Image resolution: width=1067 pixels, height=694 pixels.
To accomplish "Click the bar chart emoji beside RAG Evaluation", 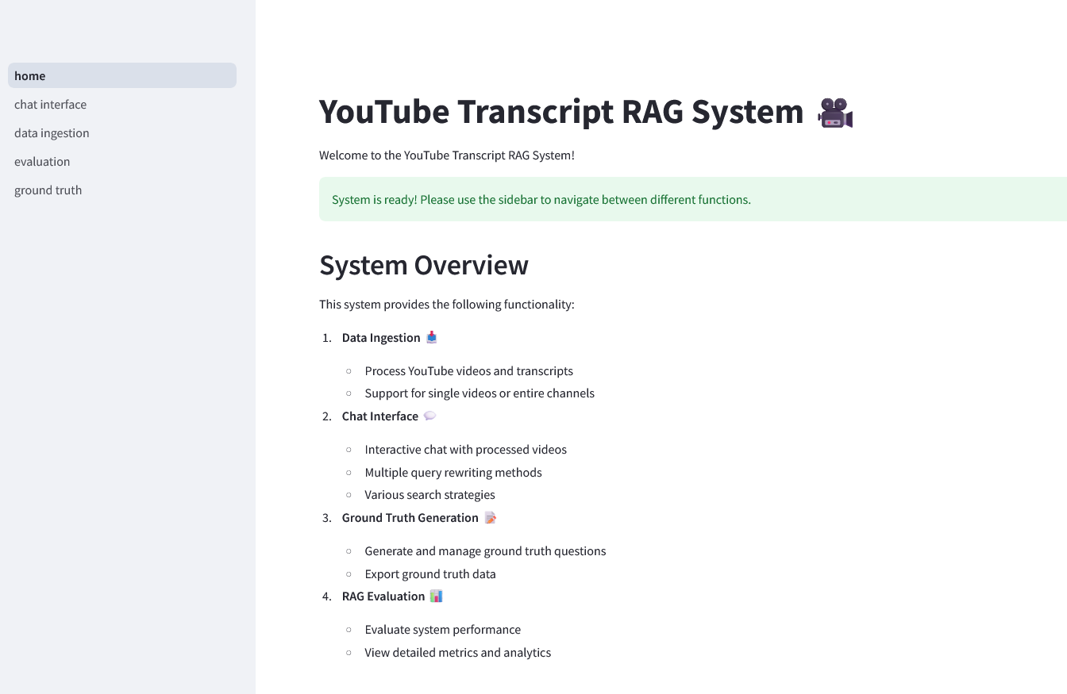I will (436, 596).
